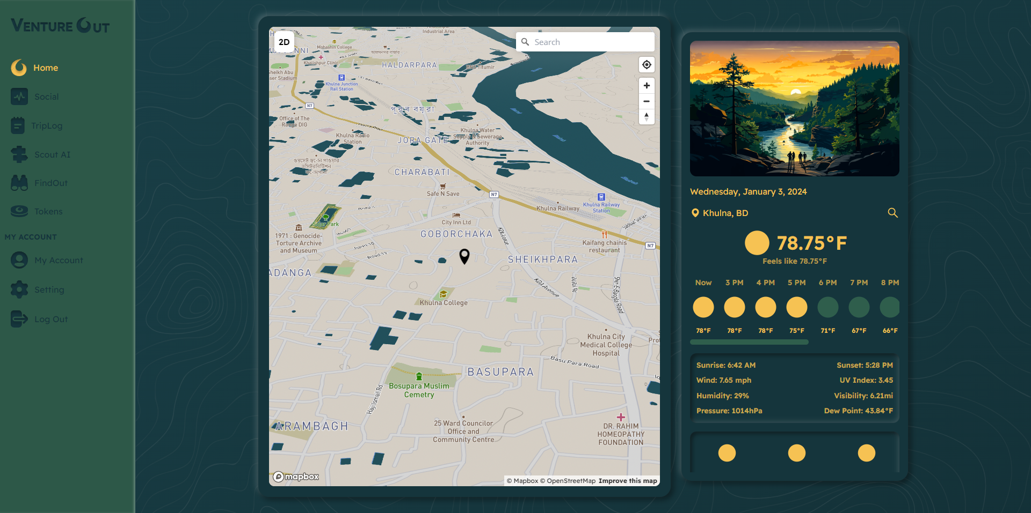The width and height of the screenshot is (1031, 513).
Task: Click the Solar Park icon
Action: 326,217
